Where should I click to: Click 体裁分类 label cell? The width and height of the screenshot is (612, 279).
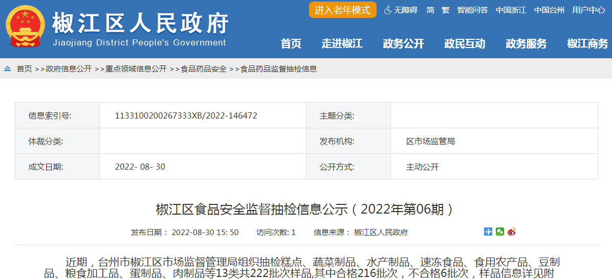(x=57, y=141)
